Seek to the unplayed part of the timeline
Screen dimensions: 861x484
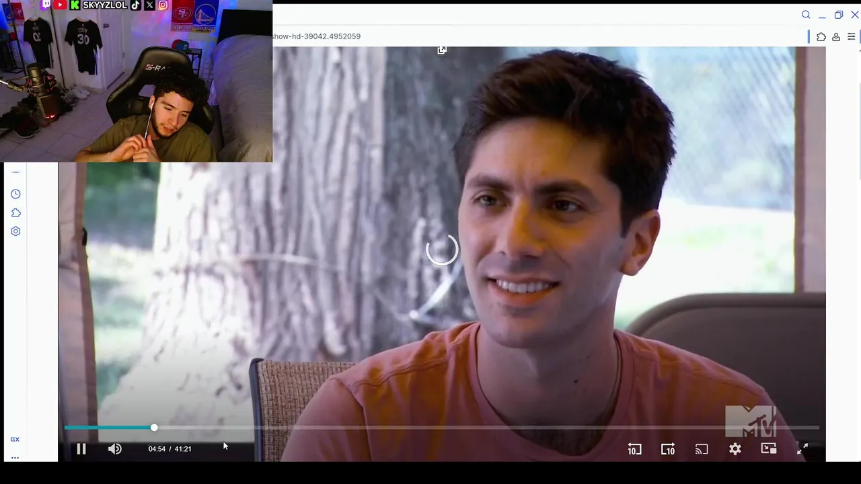(488, 428)
